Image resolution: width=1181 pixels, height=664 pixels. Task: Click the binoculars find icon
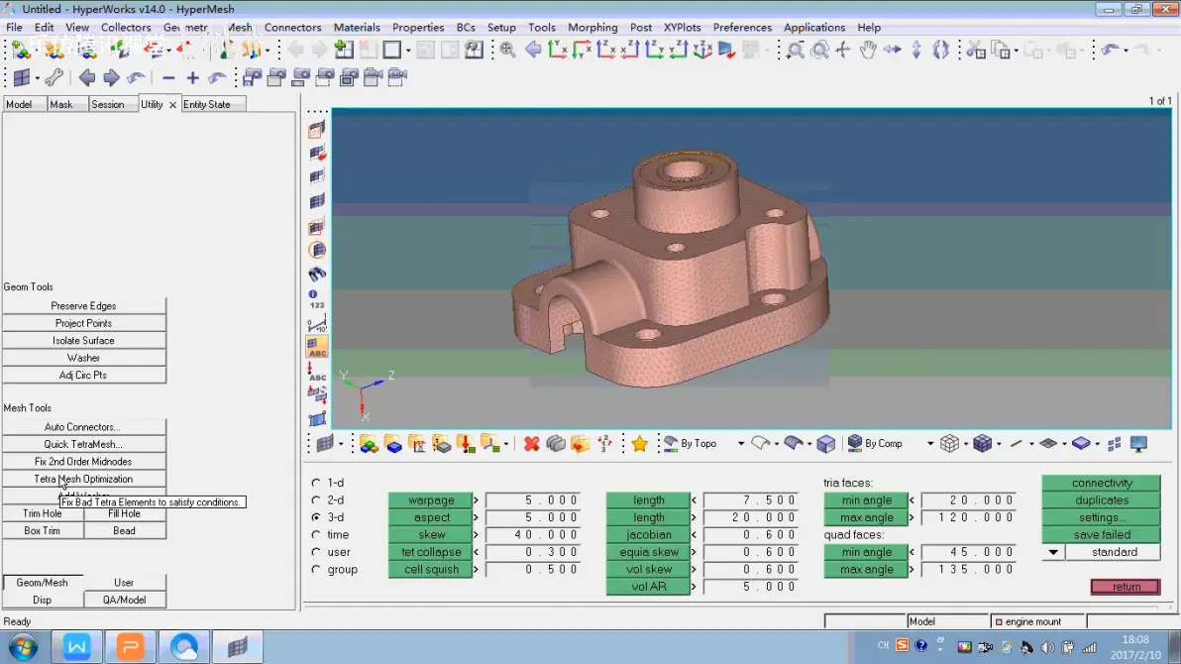click(317, 274)
